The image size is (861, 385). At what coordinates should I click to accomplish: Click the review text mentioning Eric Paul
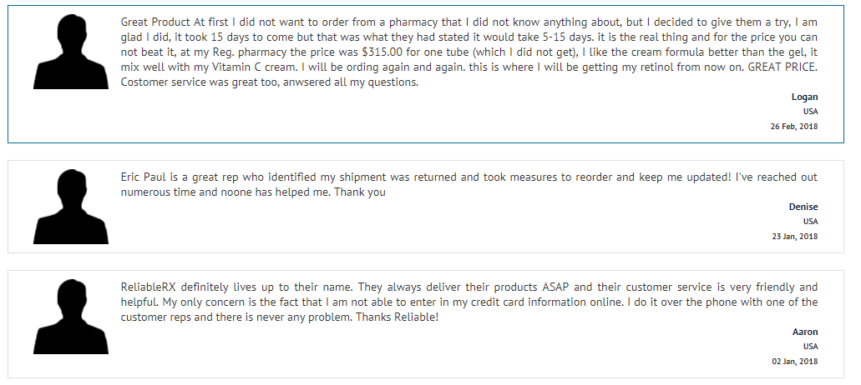click(469, 184)
